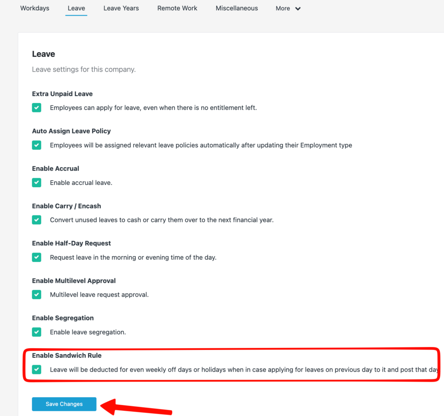Uncheck the Auto Assign Leave Policy checkbox
Screen dimensions: 444x416
click(37, 145)
